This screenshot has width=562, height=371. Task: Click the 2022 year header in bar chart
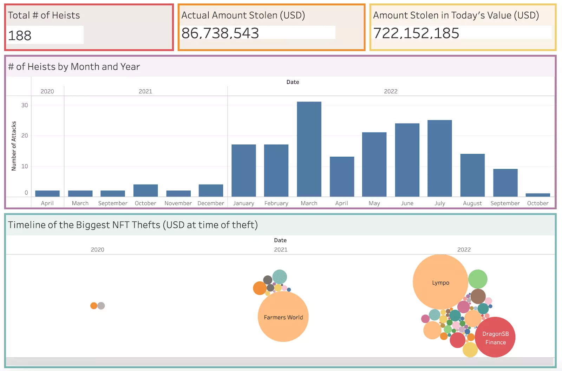click(391, 91)
